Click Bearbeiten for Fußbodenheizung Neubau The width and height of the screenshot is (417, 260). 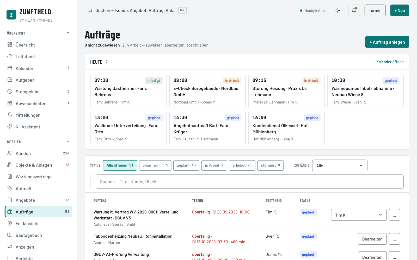(x=372, y=239)
